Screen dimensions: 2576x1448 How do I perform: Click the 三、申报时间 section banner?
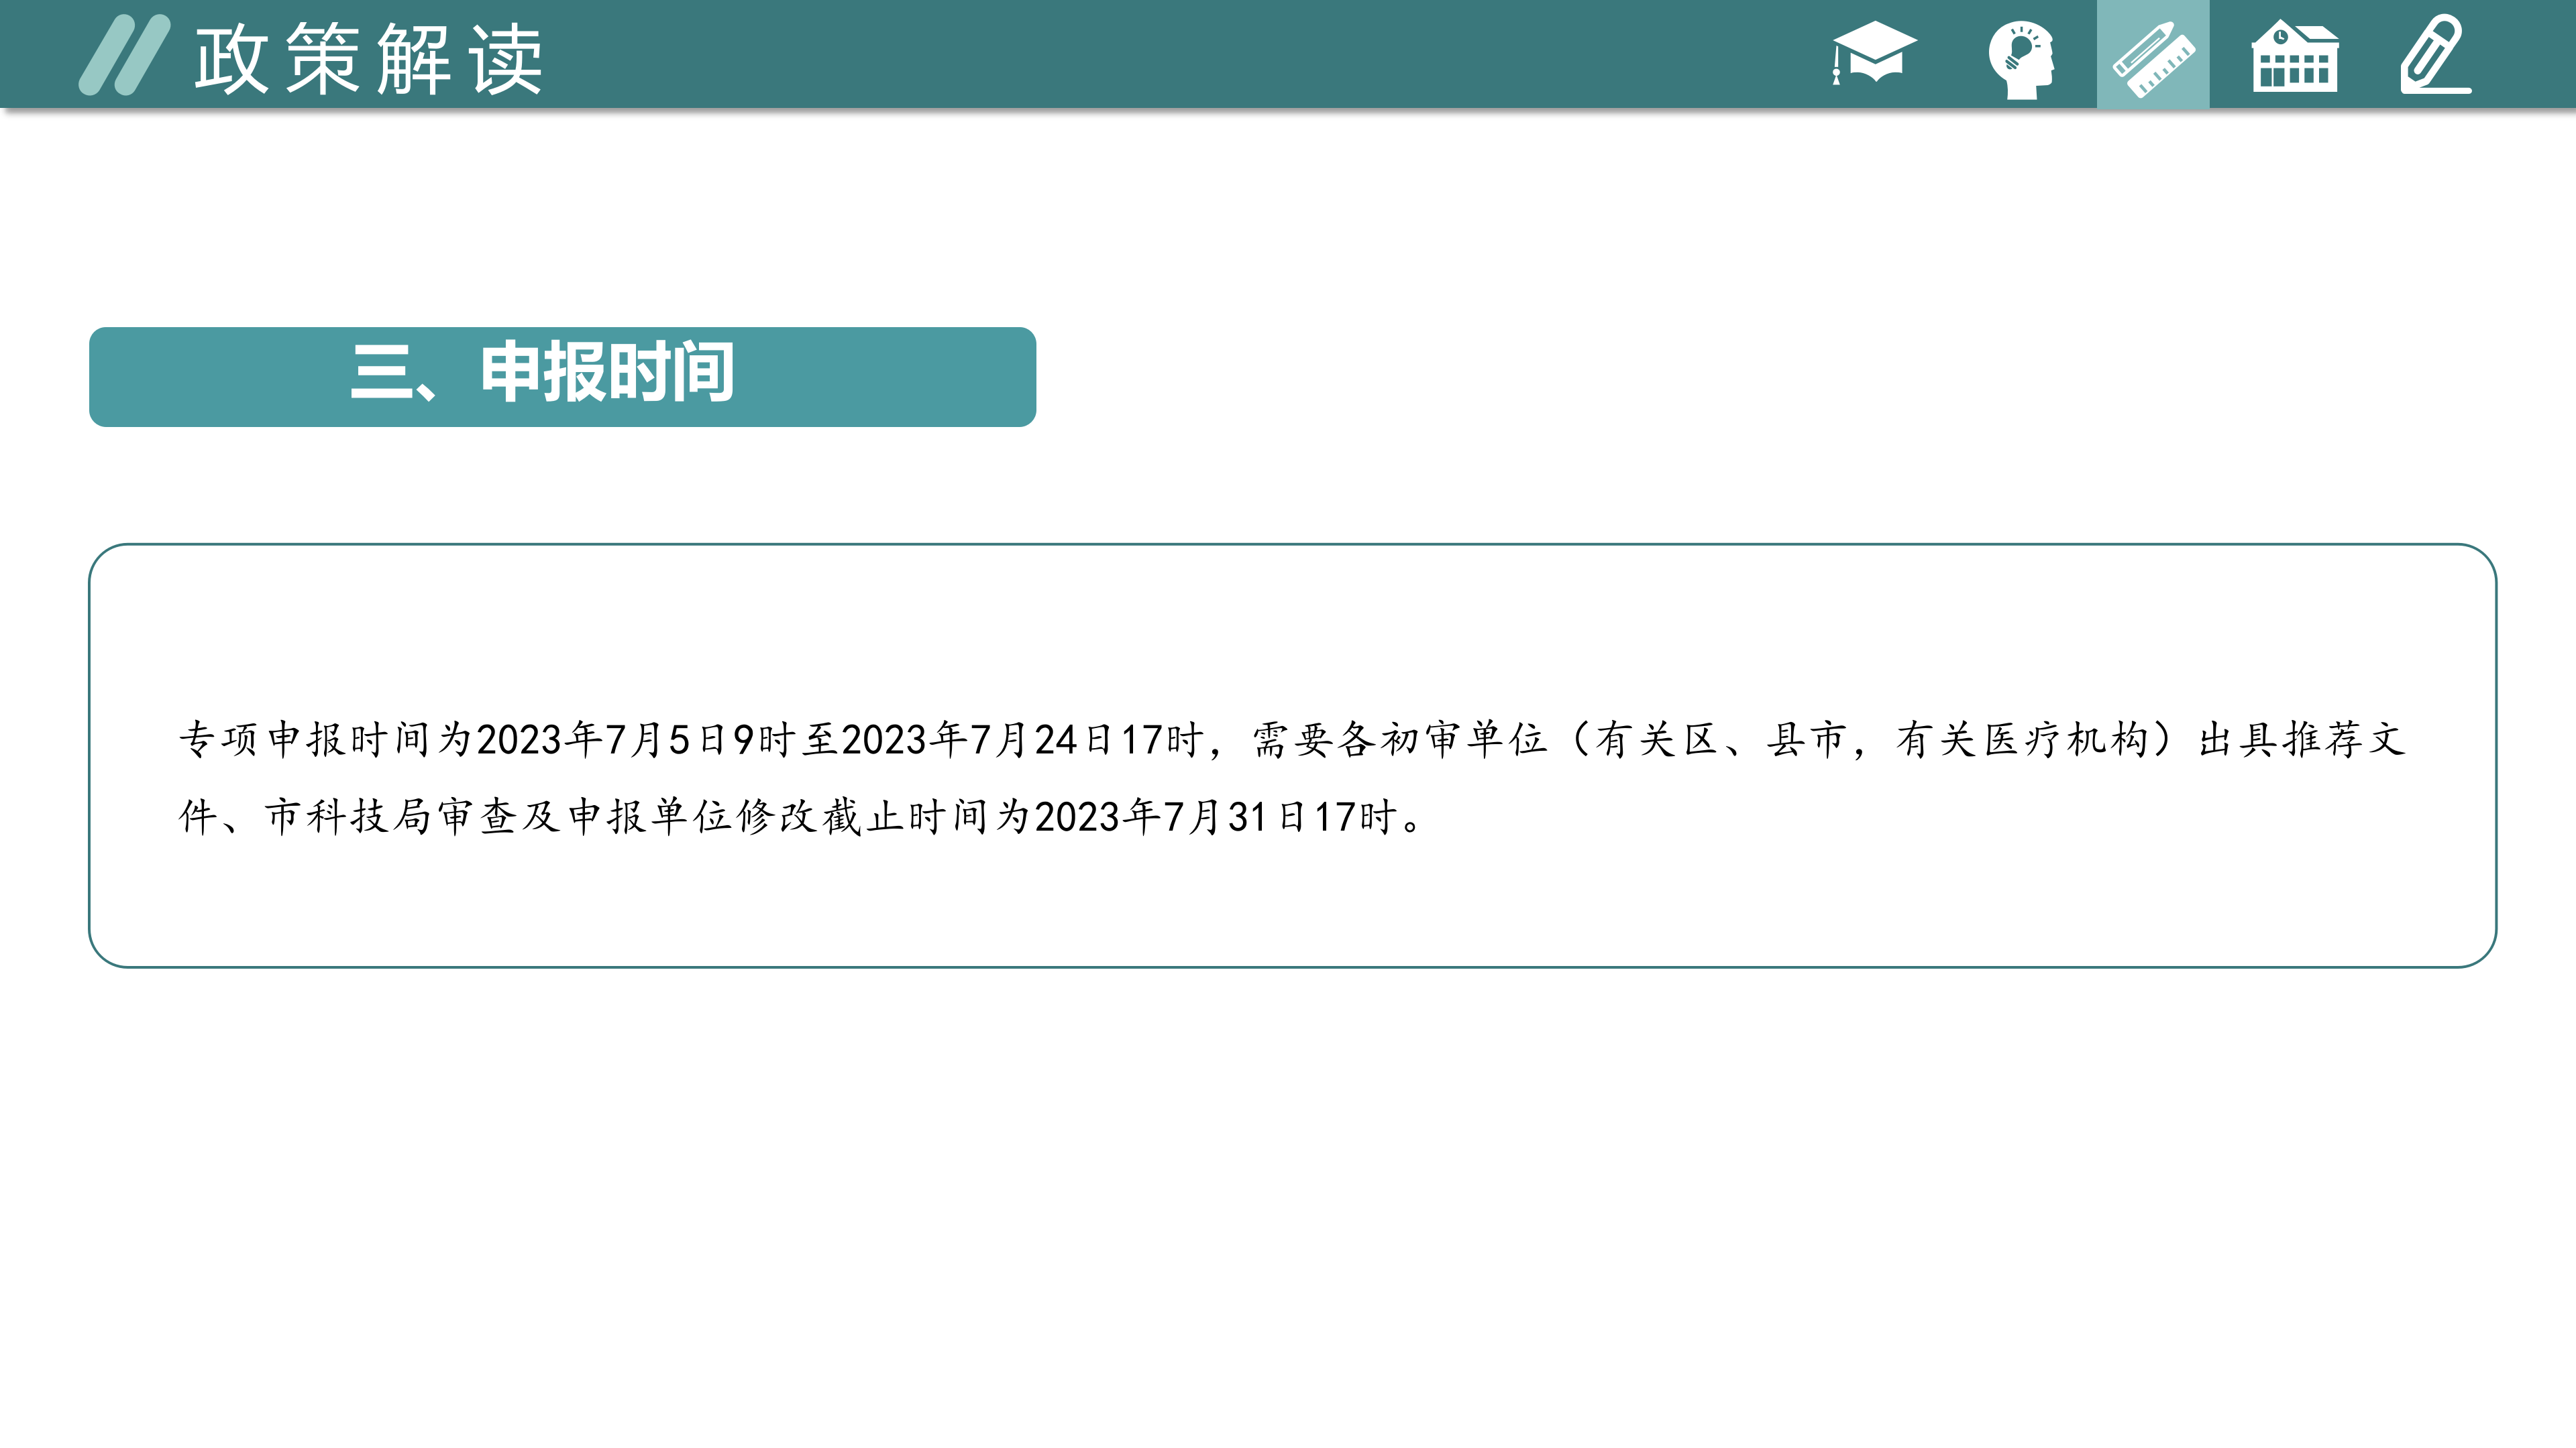(x=562, y=377)
